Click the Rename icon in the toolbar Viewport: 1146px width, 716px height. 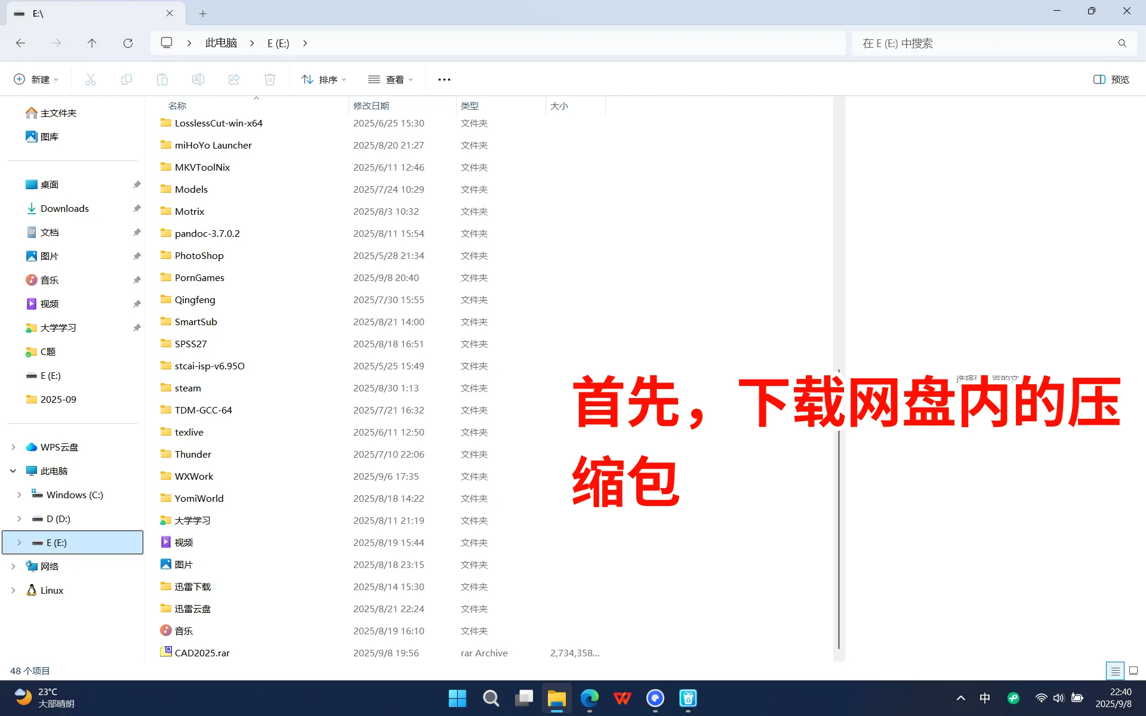(x=198, y=79)
